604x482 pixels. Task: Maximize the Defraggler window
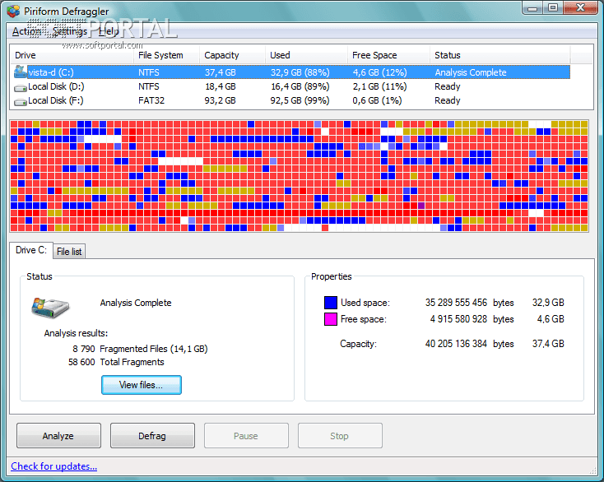(x=553, y=8)
